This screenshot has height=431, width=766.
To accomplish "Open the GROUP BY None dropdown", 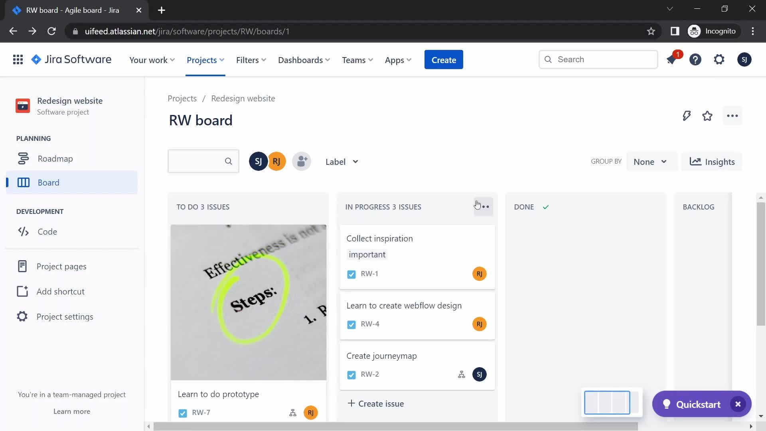I will 649,162.
